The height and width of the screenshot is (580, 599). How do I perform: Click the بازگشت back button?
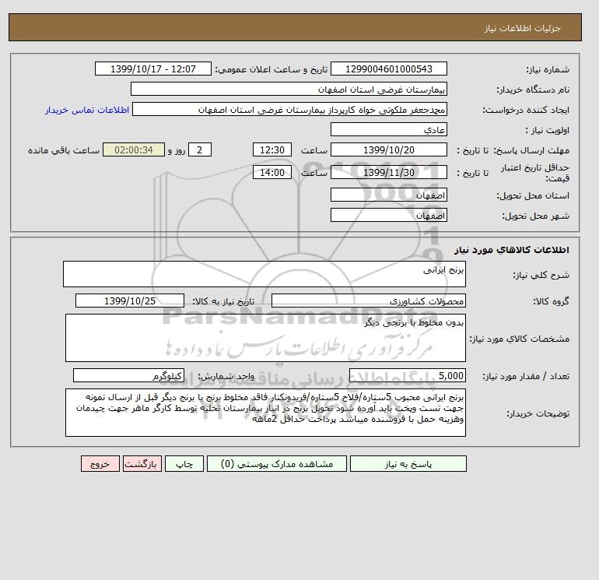[142, 463]
